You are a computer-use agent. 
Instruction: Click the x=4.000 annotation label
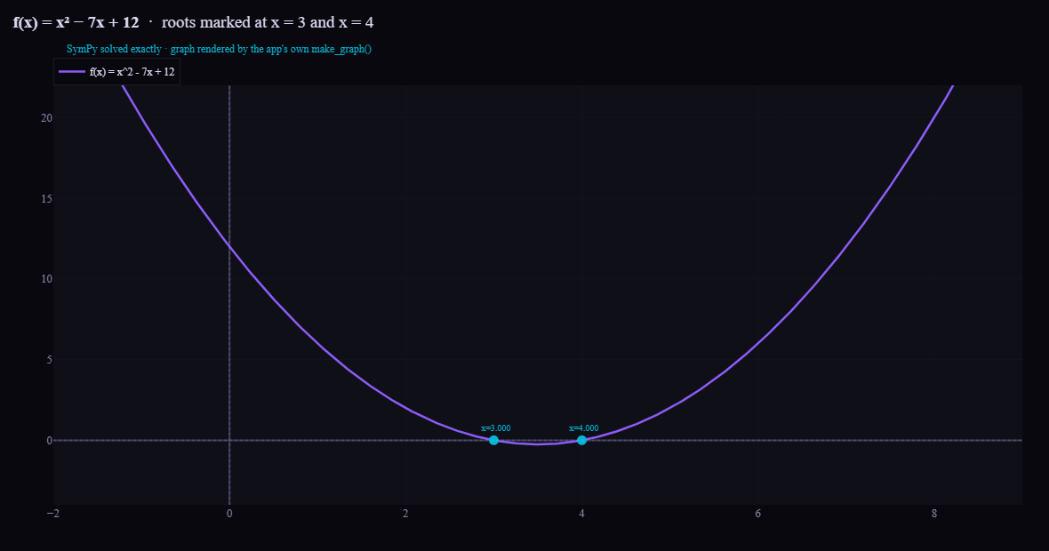584,428
